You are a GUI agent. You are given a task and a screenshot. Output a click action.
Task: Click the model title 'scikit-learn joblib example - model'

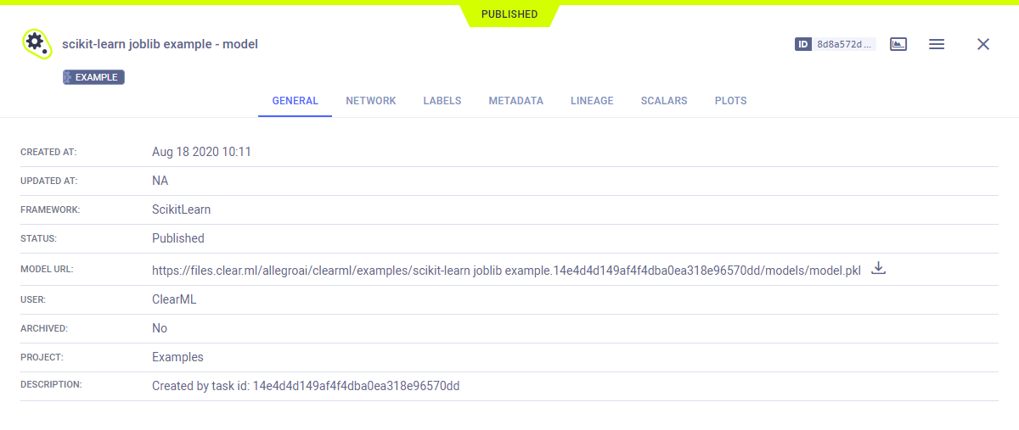click(160, 44)
